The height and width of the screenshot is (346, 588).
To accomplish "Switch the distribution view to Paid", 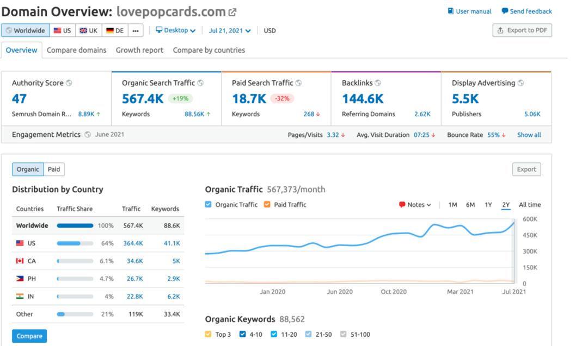I will point(54,169).
